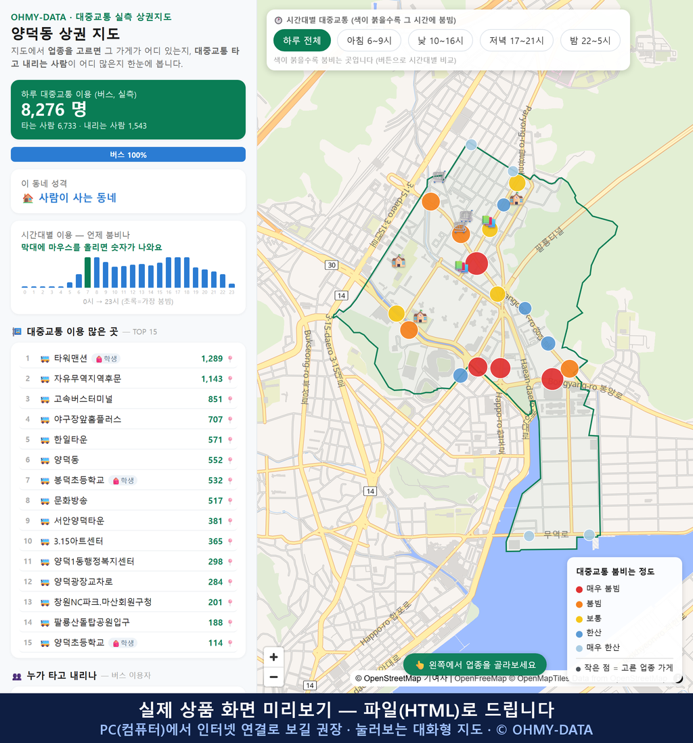Click the pin icon in 3.15아트센터 row
This screenshot has height=743, width=693.
click(230, 541)
